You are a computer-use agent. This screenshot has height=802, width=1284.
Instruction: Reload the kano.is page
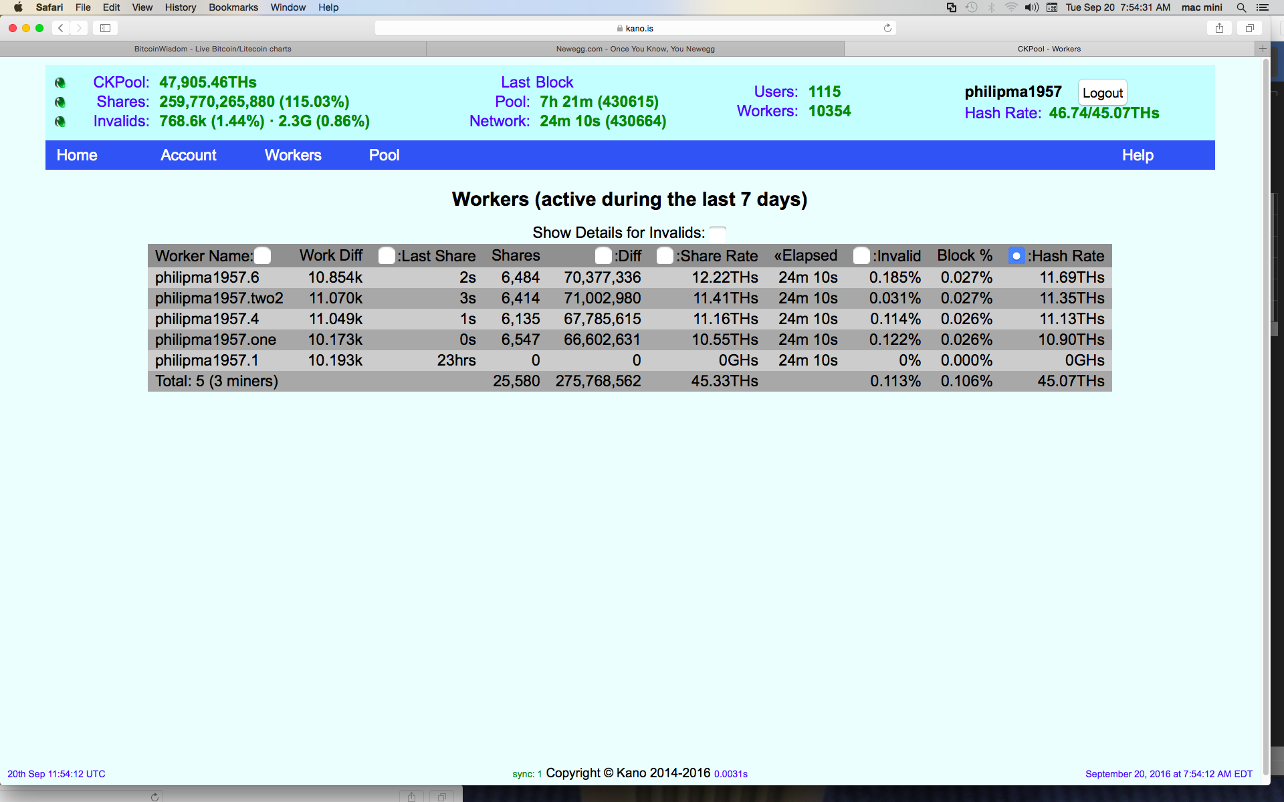coord(887,28)
